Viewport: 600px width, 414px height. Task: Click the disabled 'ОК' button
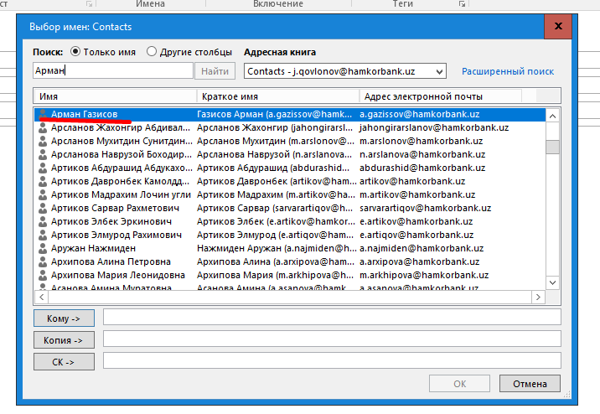point(459,383)
